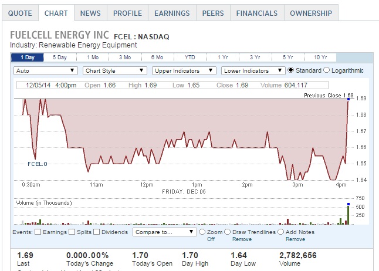Click Remove under Add Notes
Screen dimensions: 379x271
click(295, 239)
